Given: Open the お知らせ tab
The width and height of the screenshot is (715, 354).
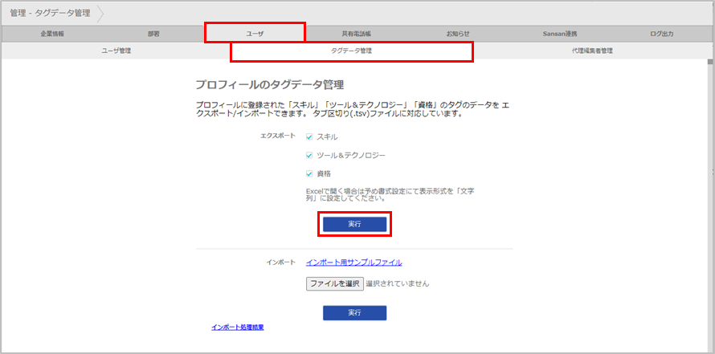Looking at the screenshot, I should tap(458, 34).
